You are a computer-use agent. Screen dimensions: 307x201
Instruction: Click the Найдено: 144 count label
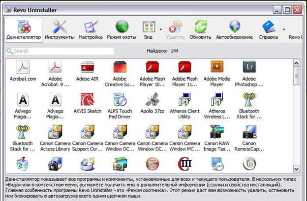point(162,51)
